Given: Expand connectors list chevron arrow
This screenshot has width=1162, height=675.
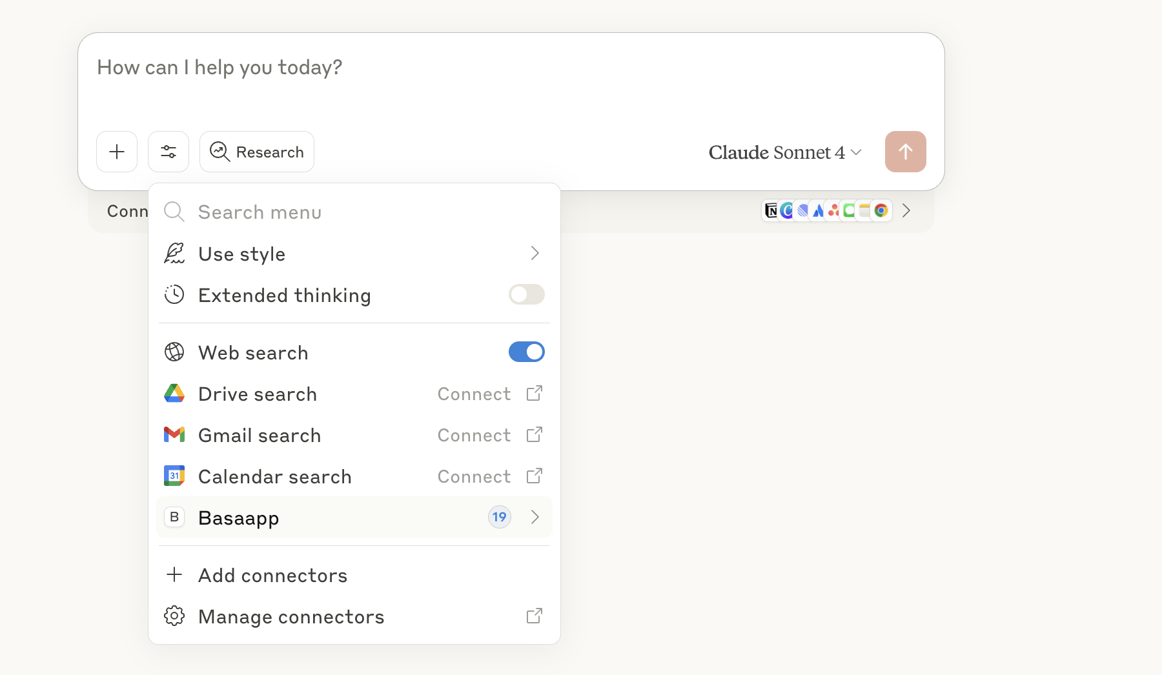Looking at the screenshot, I should 906,211.
